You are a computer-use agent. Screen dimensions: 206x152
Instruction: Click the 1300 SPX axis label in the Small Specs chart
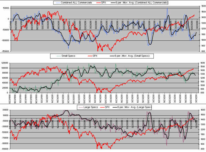pos(203,74)
